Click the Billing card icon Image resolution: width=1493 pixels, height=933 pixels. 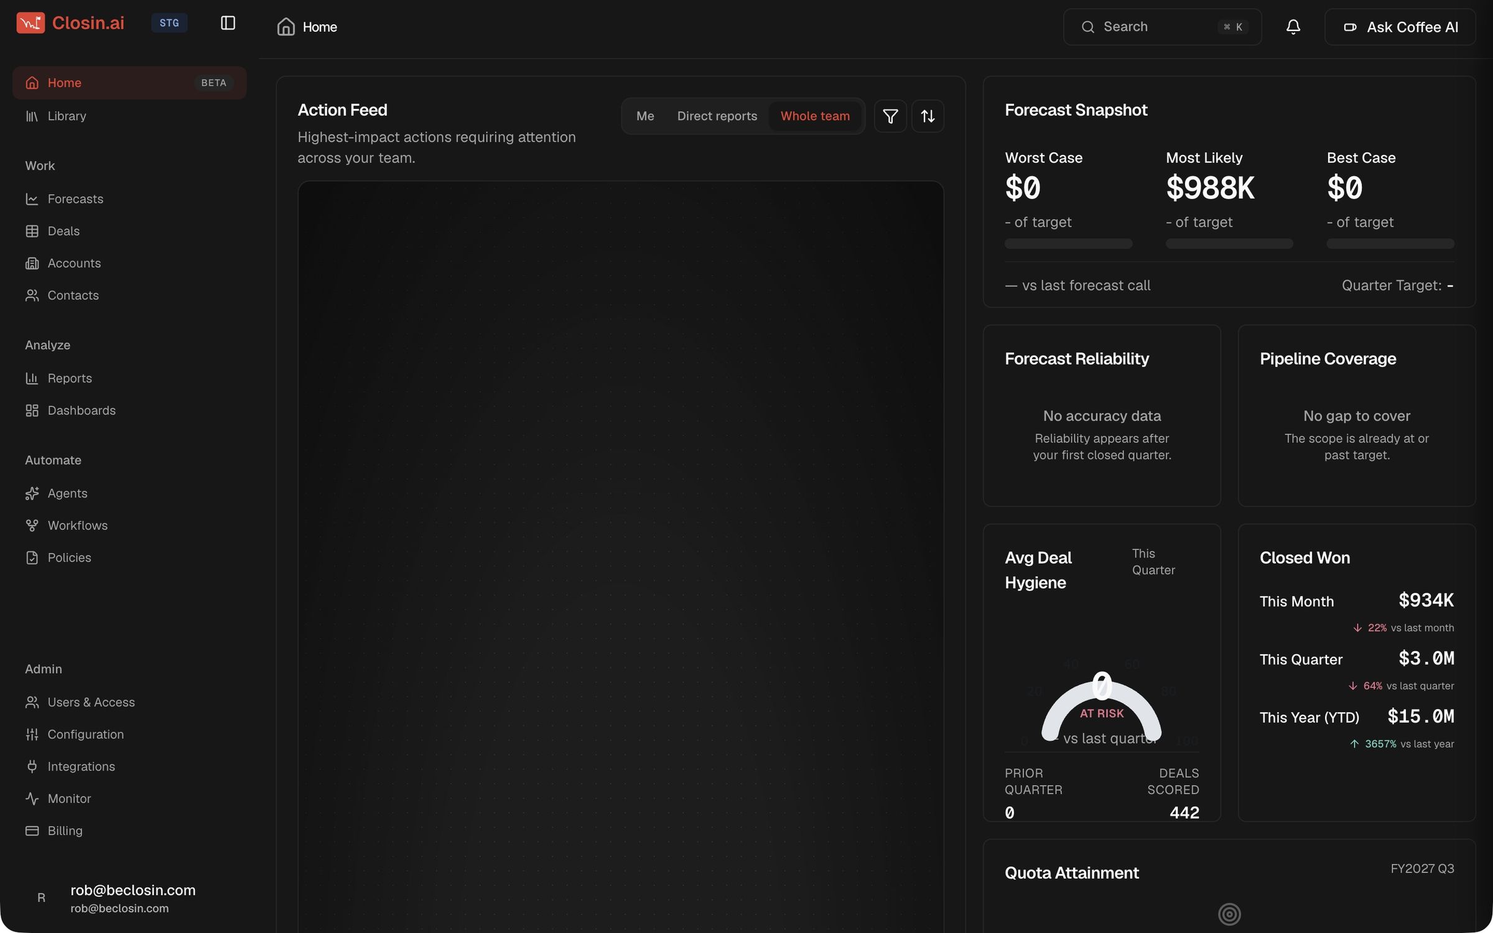pos(32,831)
